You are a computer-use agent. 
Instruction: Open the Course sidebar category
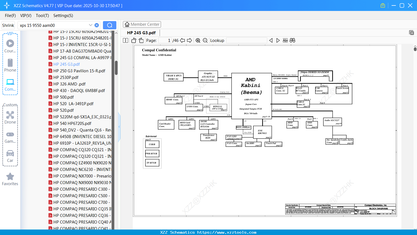click(10, 46)
